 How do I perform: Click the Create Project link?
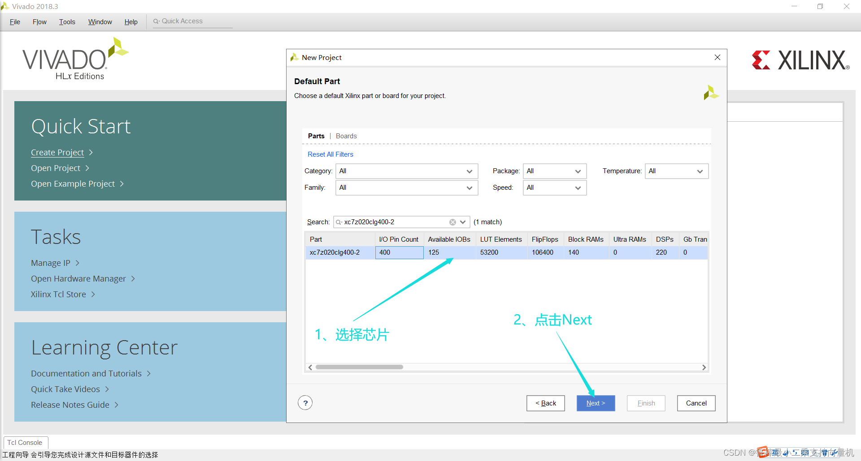[x=57, y=153]
